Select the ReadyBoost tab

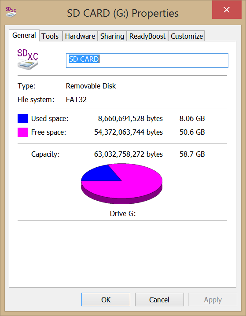pyautogui.click(x=147, y=36)
